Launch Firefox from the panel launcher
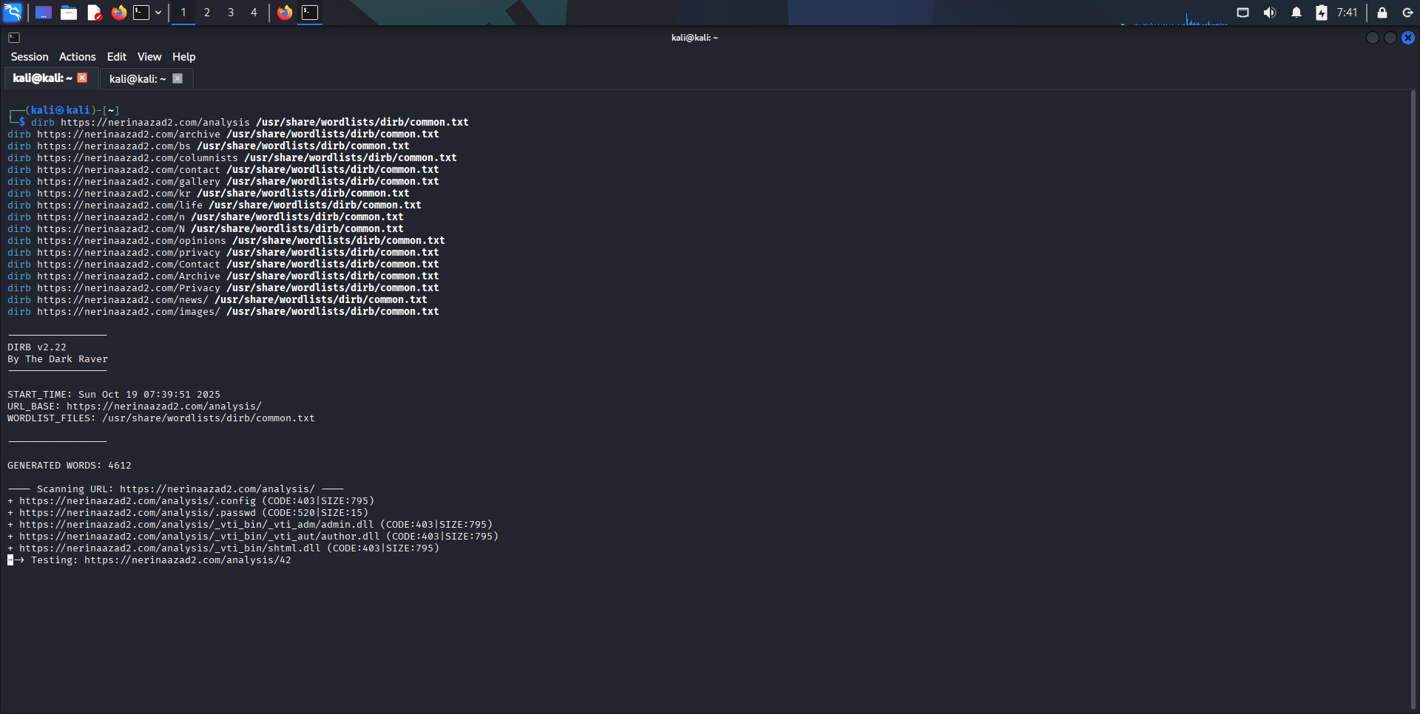Screen dimensions: 1420x714 coord(118,13)
